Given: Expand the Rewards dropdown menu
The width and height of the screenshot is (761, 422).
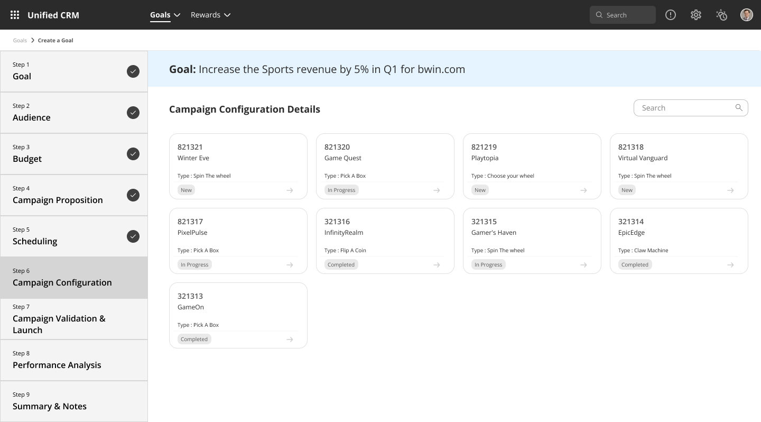Looking at the screenshot, I should coord(210,15).
